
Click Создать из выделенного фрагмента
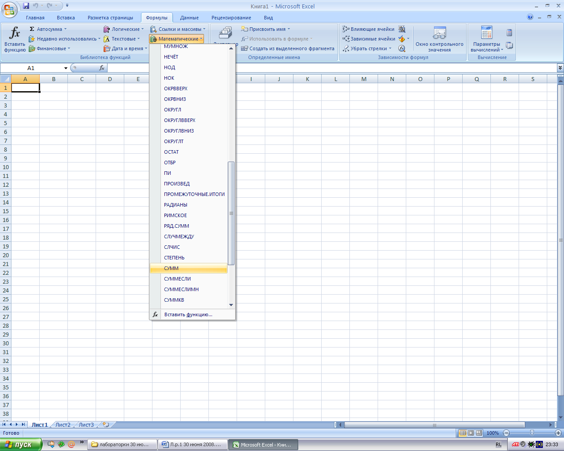288,48
